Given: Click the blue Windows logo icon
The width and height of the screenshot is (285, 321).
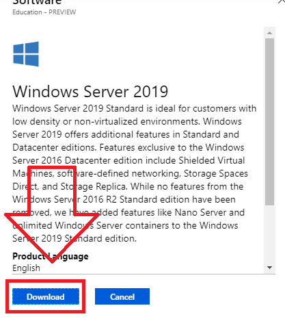Looking at the screenshot, I should 26,54.
